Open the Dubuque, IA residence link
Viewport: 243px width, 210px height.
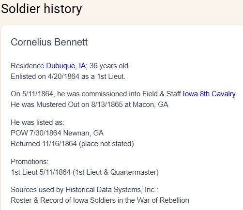coord(66,66)
